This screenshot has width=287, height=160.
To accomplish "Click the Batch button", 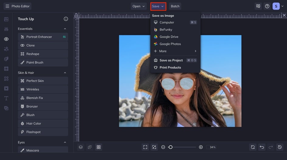I will click(175, 6).
